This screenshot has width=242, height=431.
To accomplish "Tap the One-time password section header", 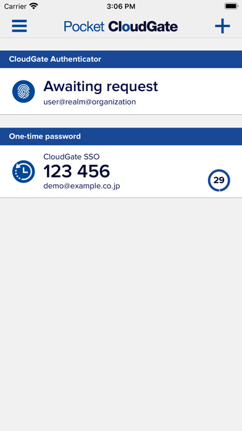I will point(121,136).
